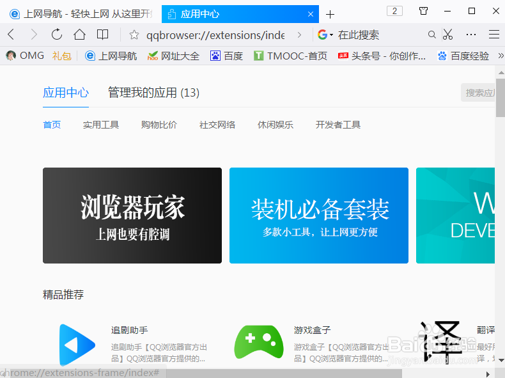Click the horizontal scroll right arrow

(x=488, y=374)
